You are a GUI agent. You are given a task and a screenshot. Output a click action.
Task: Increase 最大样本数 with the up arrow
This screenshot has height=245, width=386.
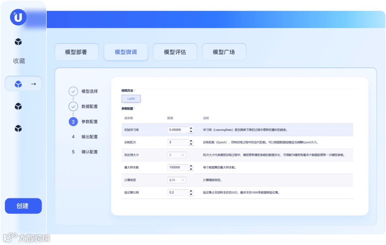[x=191, y=166]
